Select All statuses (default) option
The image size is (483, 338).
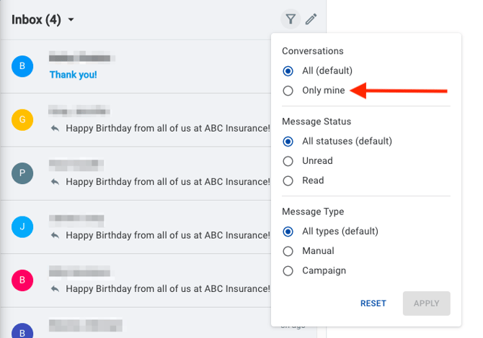[288, 141]
